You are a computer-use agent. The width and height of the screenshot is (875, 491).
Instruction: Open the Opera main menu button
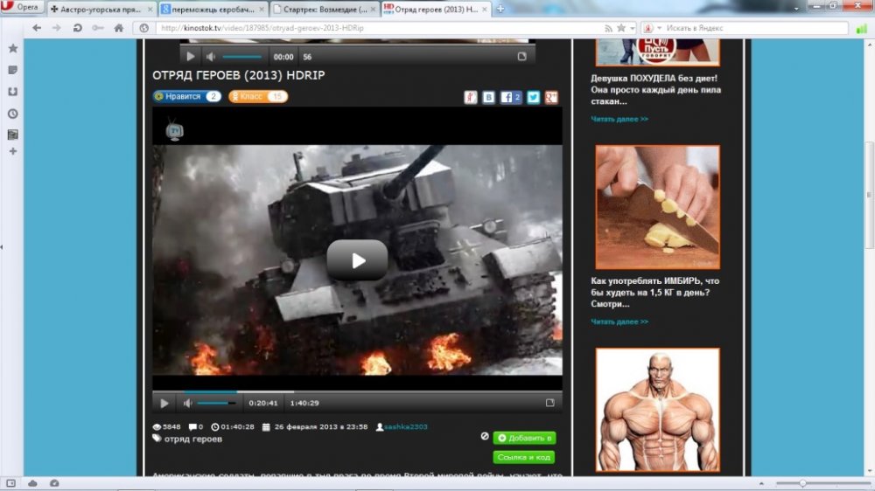(23, 7)
